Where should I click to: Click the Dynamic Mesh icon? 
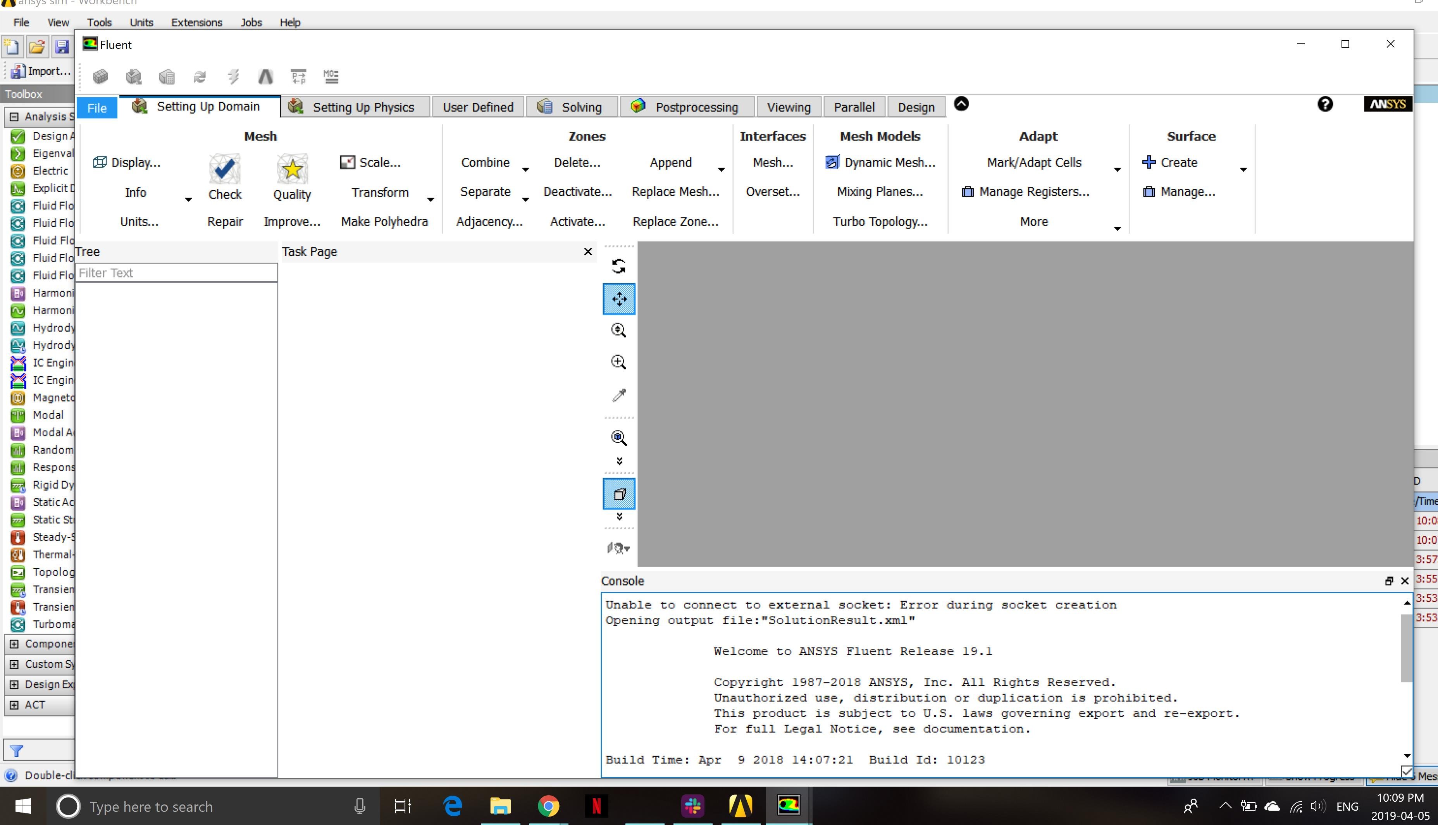click(x=832, y=163)
